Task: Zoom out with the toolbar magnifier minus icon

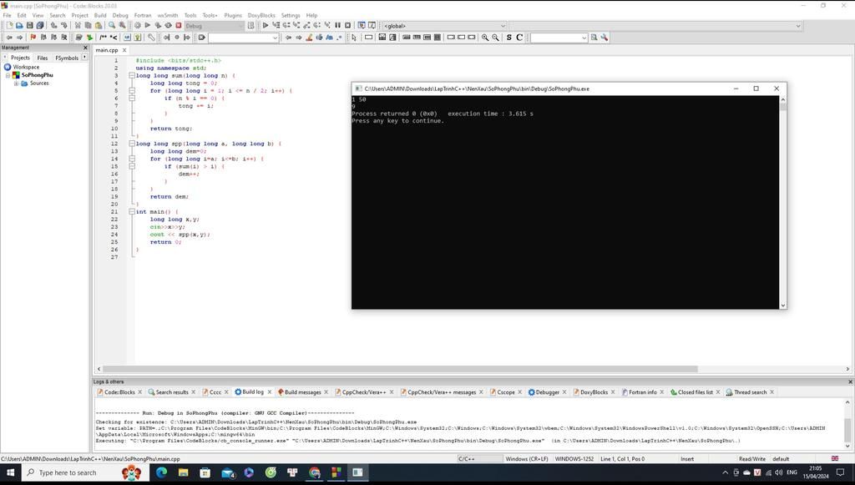Action: point(495,37)
